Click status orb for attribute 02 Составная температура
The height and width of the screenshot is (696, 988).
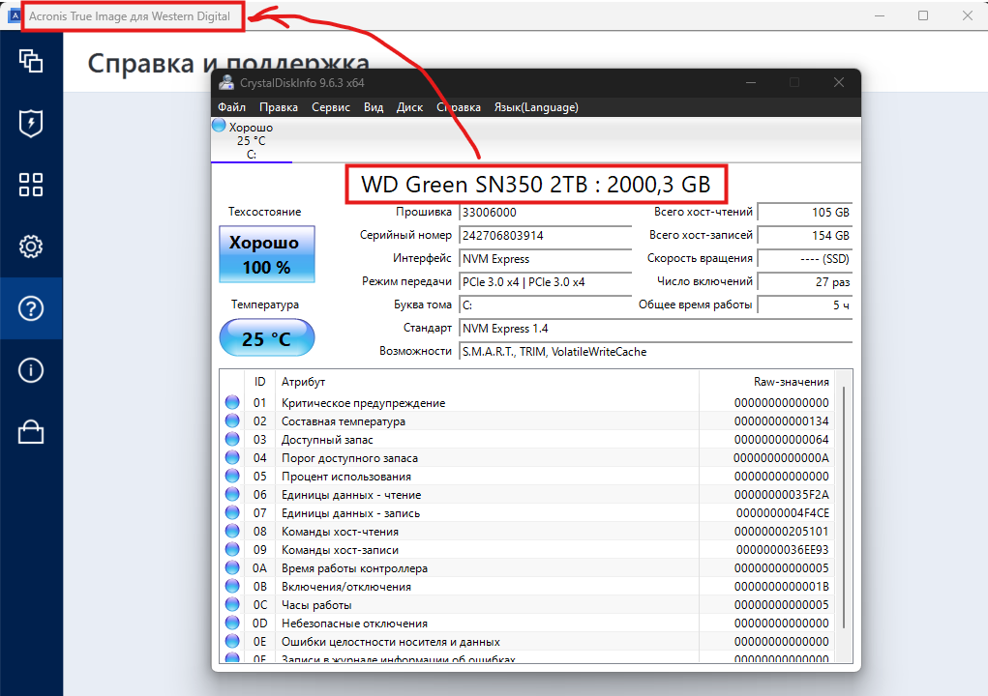pyautogui.click(x=232, y=420)
